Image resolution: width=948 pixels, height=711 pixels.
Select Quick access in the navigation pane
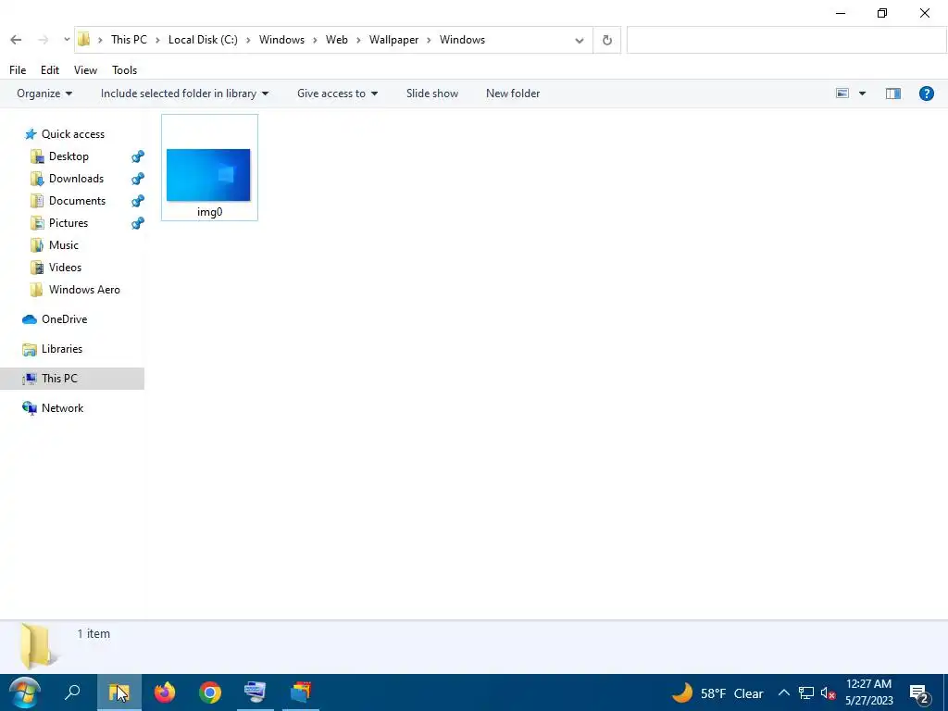pos(72,134)
